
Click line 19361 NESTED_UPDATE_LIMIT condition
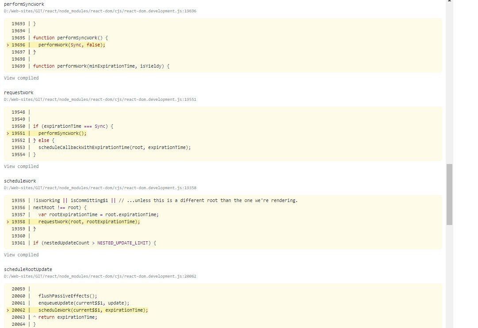pos(95,243)
